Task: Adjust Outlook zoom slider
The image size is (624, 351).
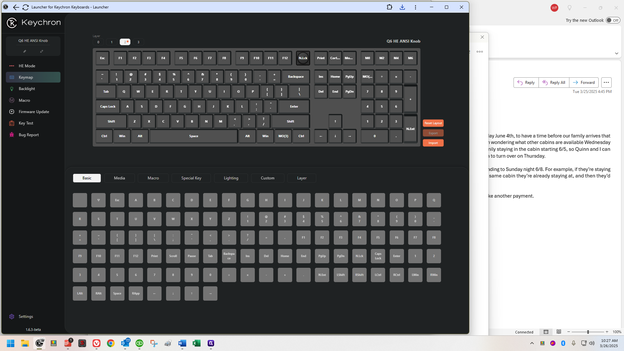Action: pos(588,332)
